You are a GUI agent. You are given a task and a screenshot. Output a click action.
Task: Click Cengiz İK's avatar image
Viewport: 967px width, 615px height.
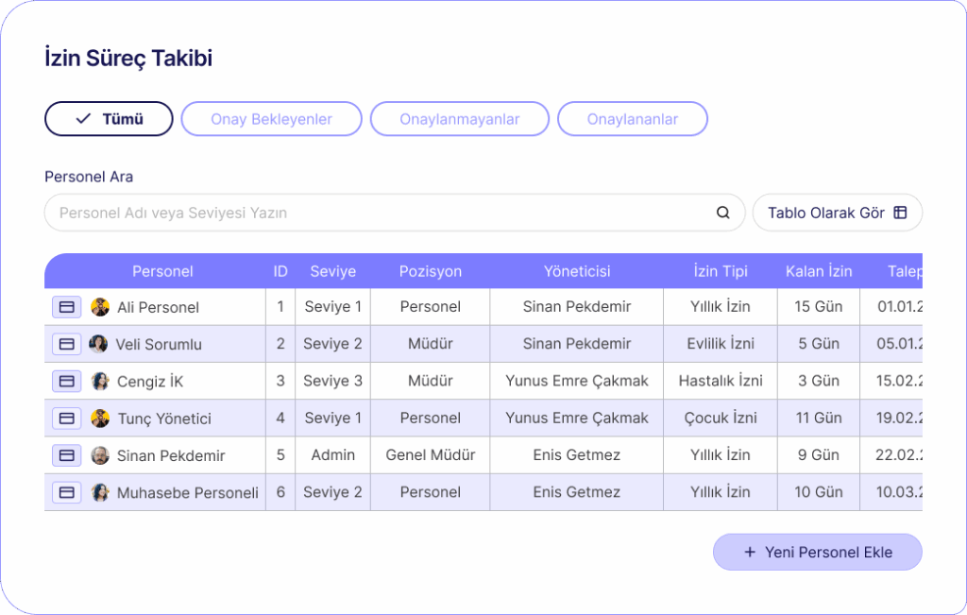pos(100,381)
